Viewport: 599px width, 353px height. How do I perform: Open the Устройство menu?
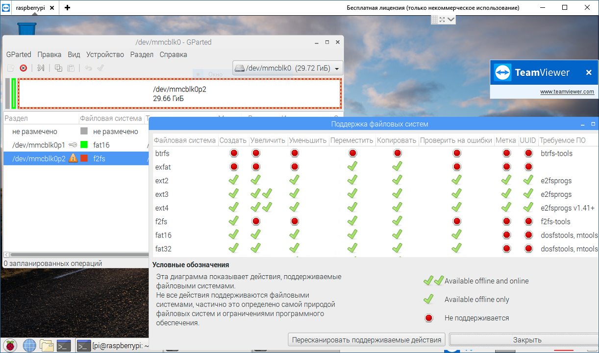[x=105, y=54]
